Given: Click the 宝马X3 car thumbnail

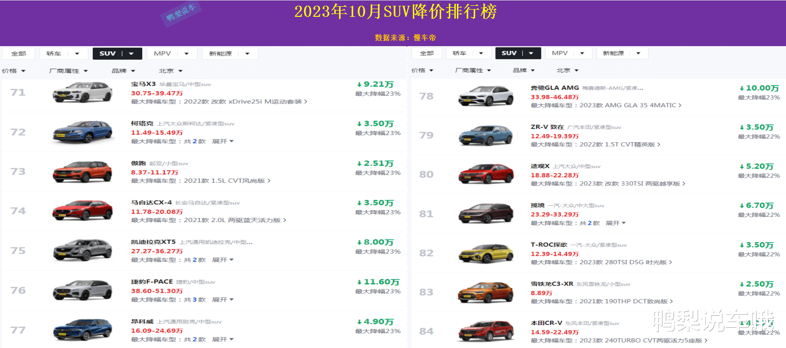Looking at the screenshot, I should click(x=82, y=92).
